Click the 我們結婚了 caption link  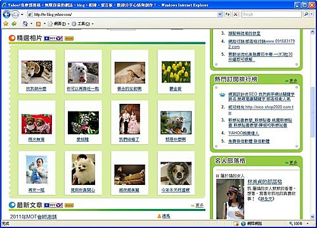click(x=129, y=139)
